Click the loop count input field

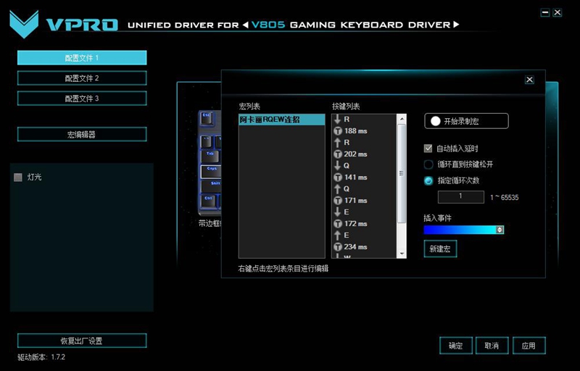point(461,197)
